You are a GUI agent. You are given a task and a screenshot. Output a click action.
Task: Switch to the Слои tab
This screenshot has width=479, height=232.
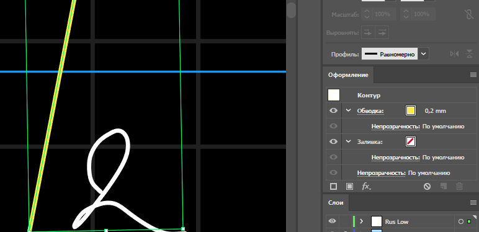point(336,203)
